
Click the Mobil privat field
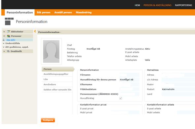[125, 112]
